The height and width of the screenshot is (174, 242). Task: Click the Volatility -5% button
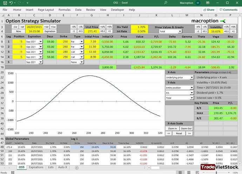pos(198,27)
